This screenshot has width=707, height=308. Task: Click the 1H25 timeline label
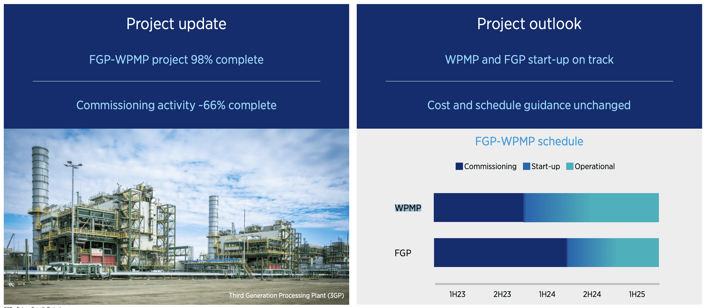click(637, 294)
